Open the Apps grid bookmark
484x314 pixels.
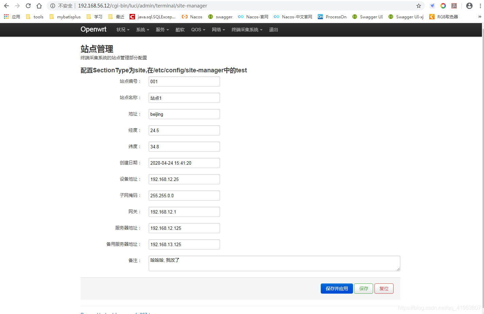(x=12, y=17)
